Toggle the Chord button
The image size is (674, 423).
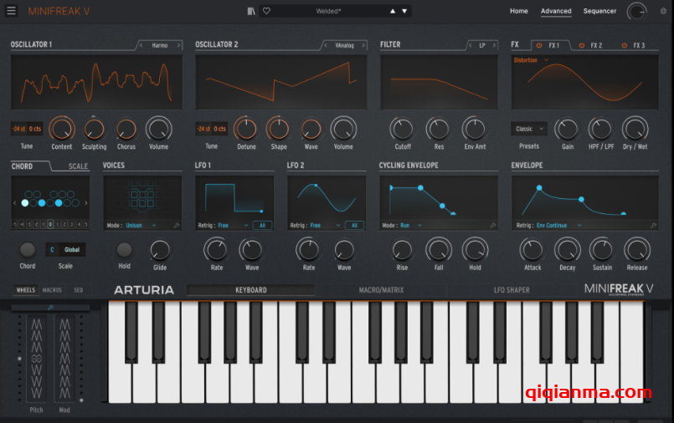pyautogui.click(x=28, y=250)
